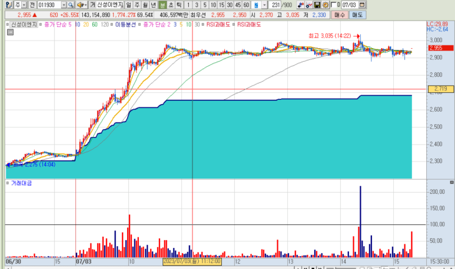Screen dimensions: 455x269
Task: Switch to tick chart 틱
Action: (x=180, y=5)
